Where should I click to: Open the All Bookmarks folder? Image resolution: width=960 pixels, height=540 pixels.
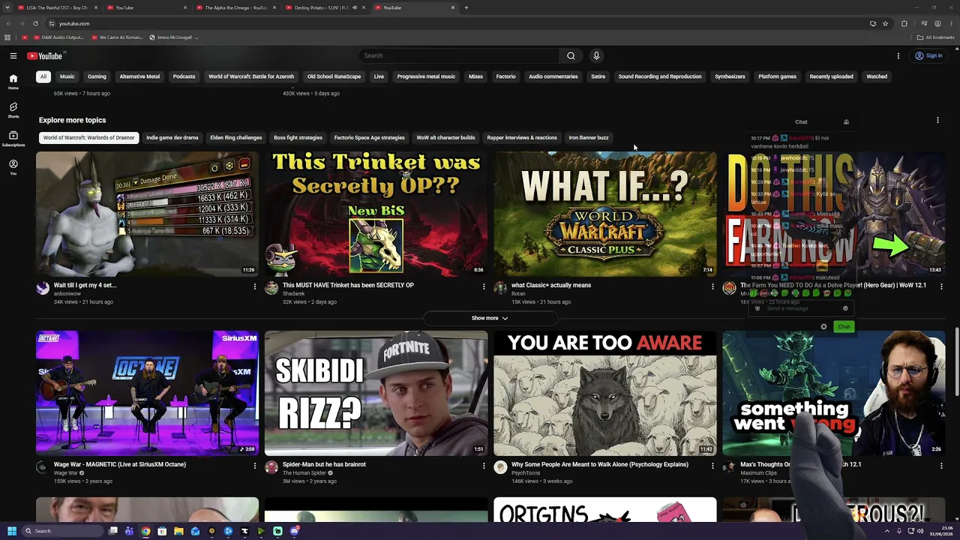click(934, 37)
